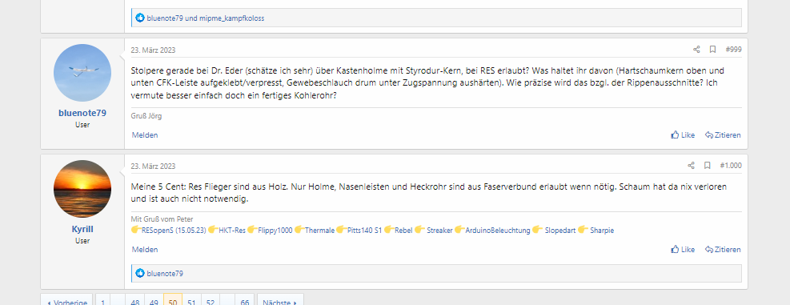Open post permalink #999

[733, 50]
